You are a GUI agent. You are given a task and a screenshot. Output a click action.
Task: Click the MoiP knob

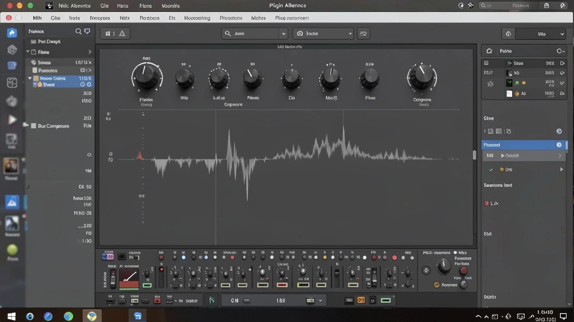point(331,78)
